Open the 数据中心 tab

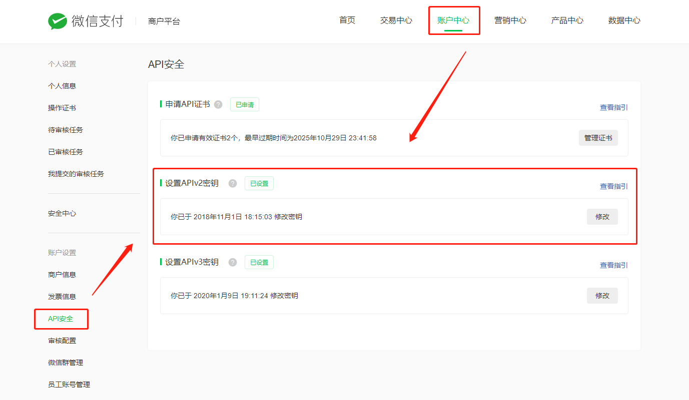pyautogui.click(x=624, y=20)
